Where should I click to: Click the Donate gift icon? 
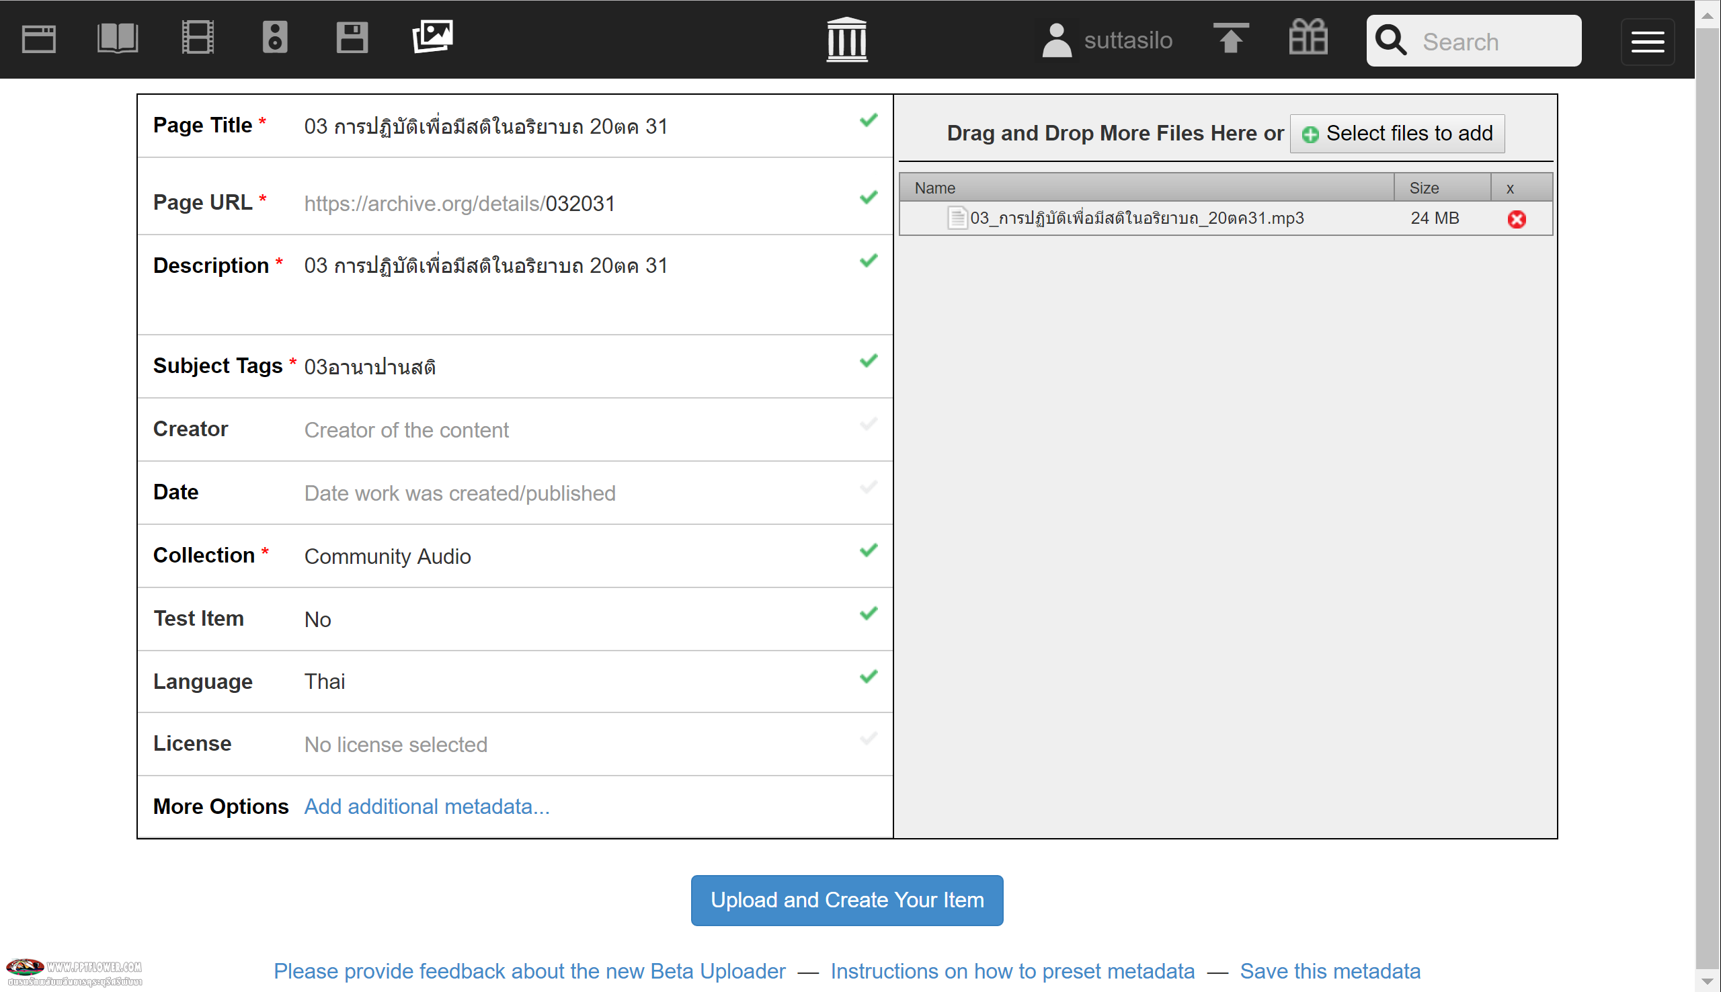[1308, 37]
